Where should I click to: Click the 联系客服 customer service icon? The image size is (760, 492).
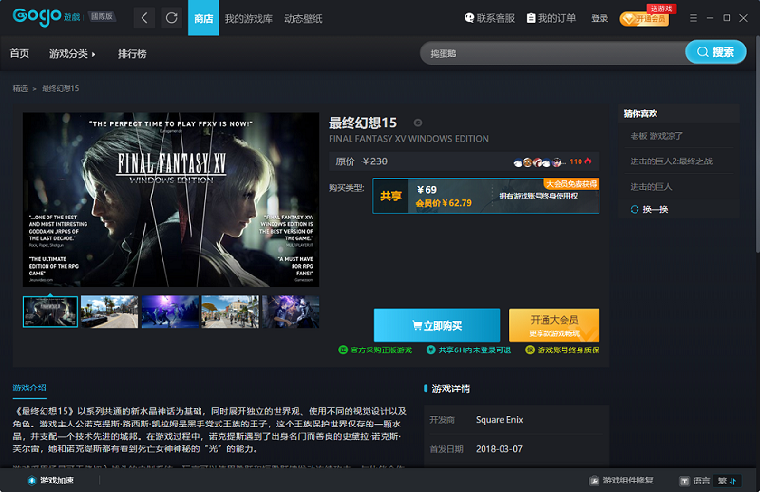pos(469,18)
